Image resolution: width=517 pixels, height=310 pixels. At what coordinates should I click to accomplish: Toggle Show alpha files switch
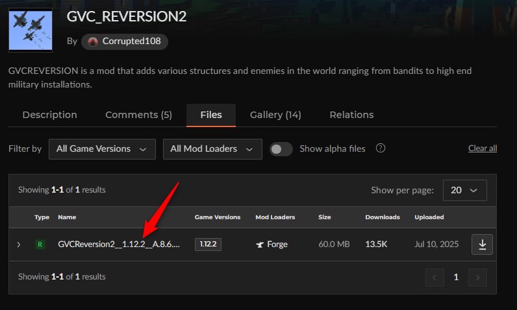coord(281,149)
